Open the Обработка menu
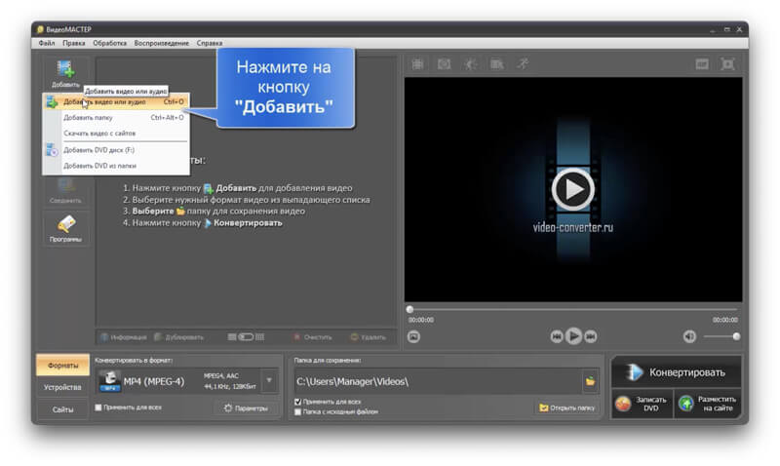 [109, 43]
